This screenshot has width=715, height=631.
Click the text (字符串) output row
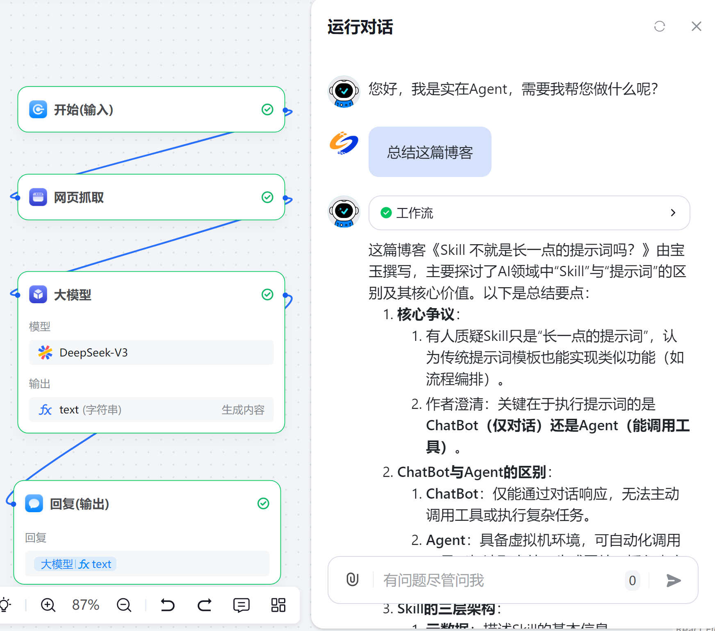click(x=151, y=410)
